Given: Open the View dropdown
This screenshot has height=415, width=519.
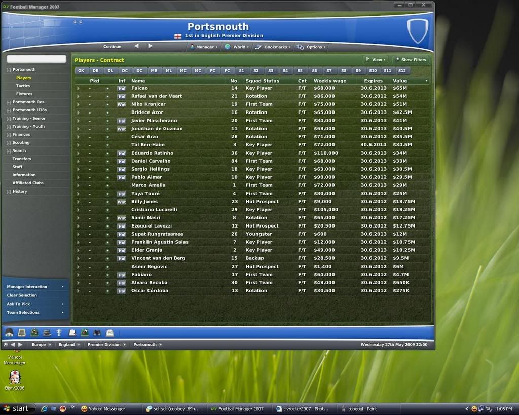Looking at the screenshot, I should coord(376,60).
